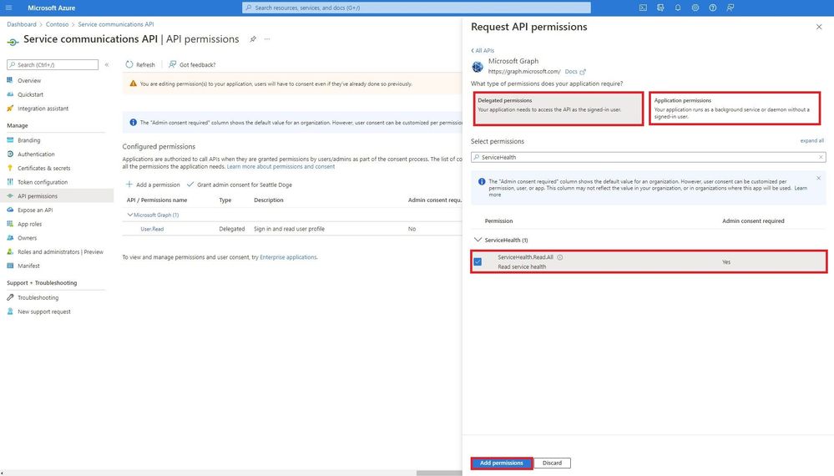Open Owners in left menu
Image resolution: width=834 pixels, height=476 pixels.
[x=27, y=238]
